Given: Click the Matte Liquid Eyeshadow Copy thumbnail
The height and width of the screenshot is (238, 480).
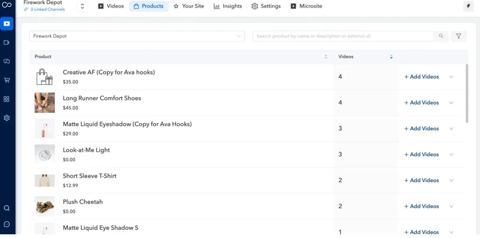Looking at the screenshot, I should click(45, 129).
